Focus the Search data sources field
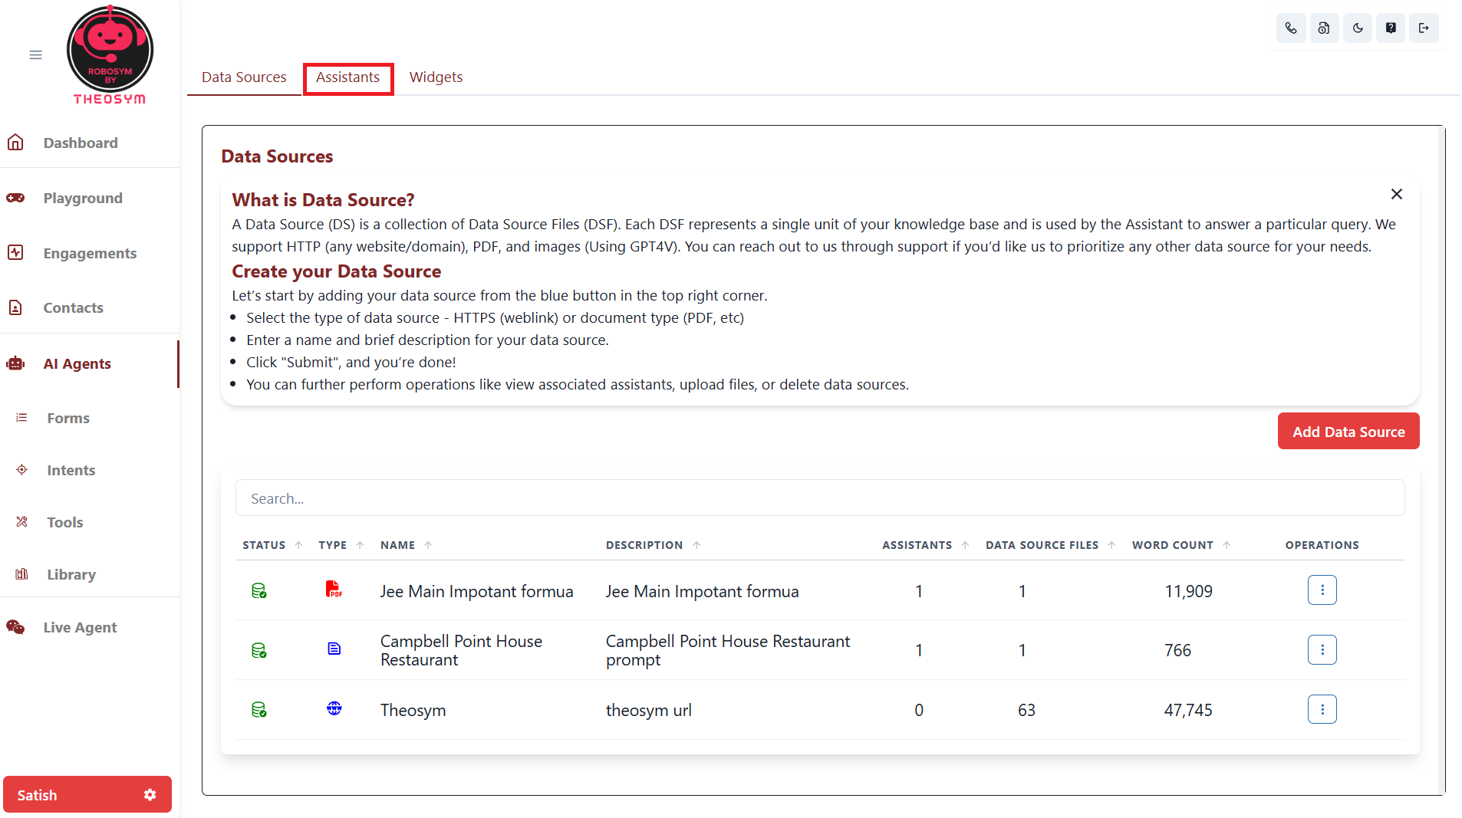The image size is (1462, 818). (x=820, y=498)
